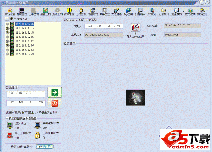Open the 冲突警告 conflict warning icon
The width and height of the screenshot is (212, 152).
point(69,12)
